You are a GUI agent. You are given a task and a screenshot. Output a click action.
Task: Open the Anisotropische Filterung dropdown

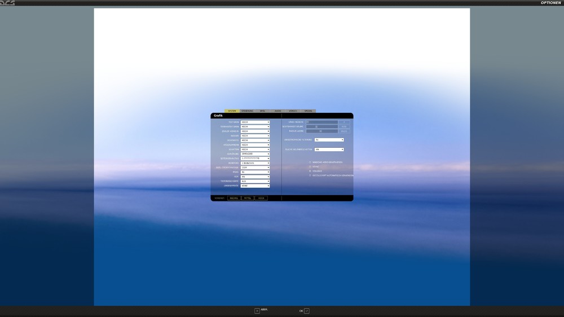click(329, 140)
